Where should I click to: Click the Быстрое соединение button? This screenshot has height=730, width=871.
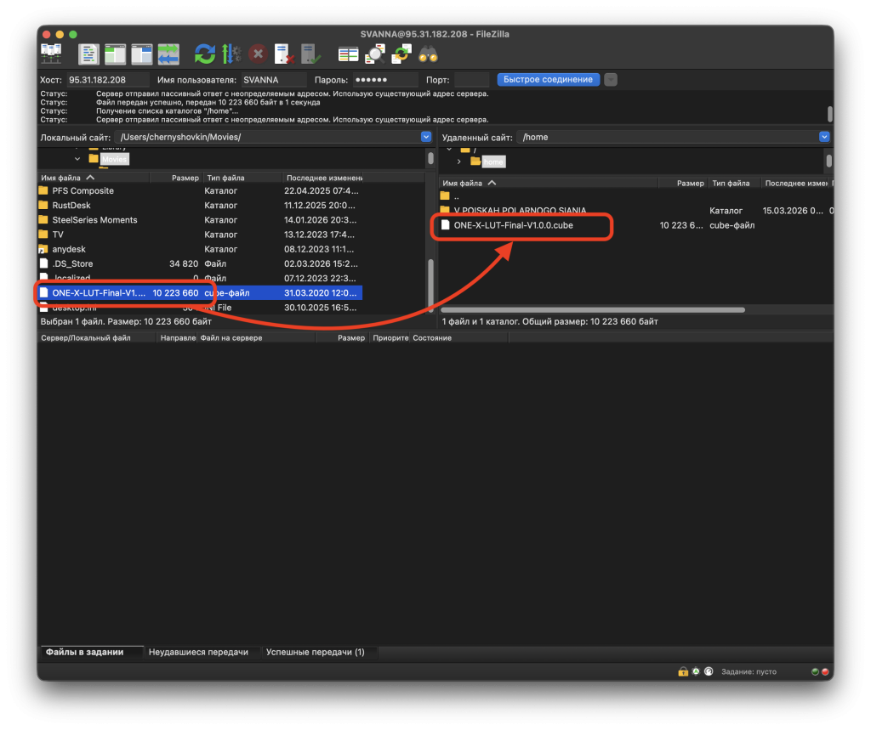pos(548,79)
